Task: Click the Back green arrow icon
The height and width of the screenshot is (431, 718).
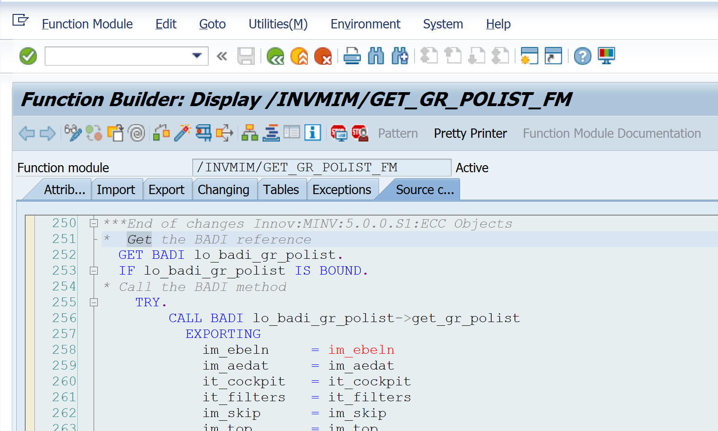Action: pos(275,56)
